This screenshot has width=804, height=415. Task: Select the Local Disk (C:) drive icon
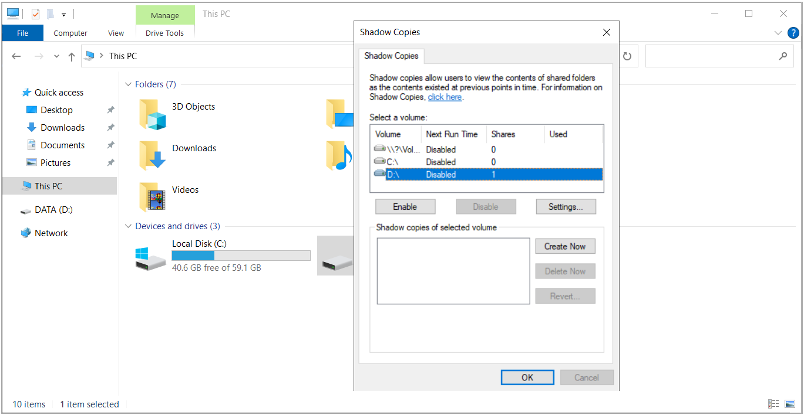click(150, 258)
